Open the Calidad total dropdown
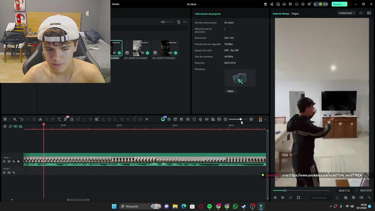The height and width of the screenshot is (211, 375). pos(347,13)
